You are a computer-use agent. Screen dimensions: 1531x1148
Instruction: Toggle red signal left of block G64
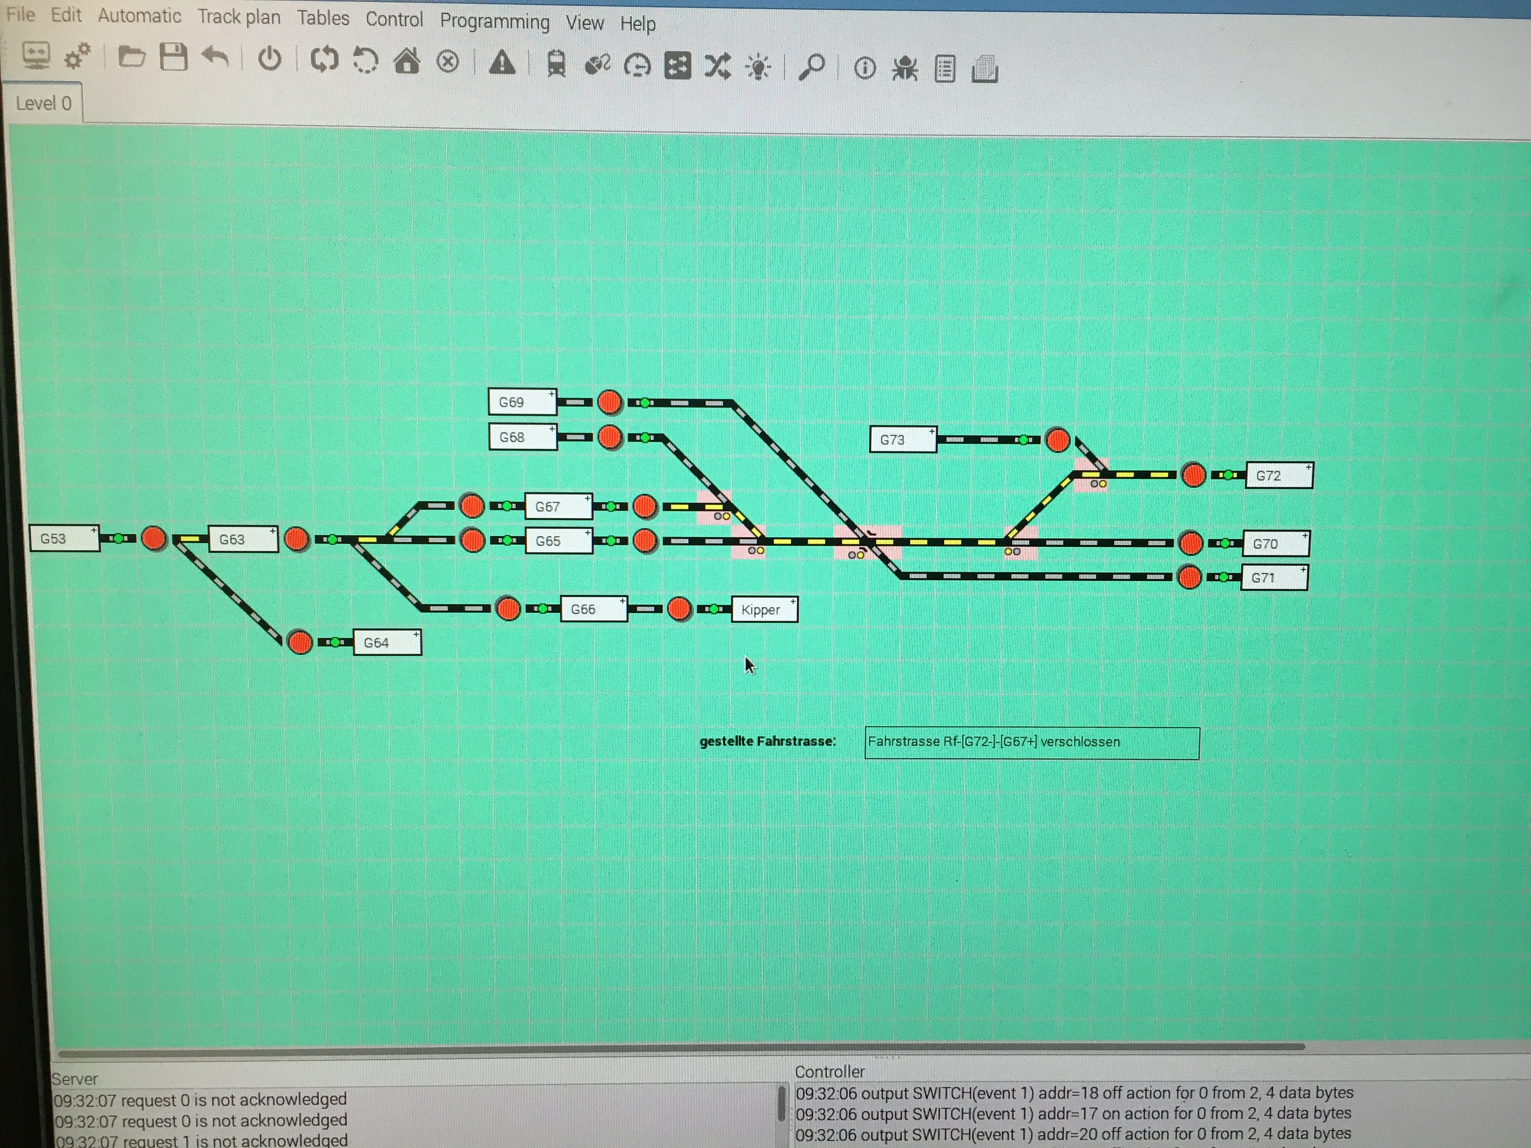[300, 642]
